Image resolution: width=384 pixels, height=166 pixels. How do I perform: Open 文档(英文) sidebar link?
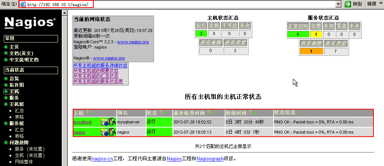(21, 53)
